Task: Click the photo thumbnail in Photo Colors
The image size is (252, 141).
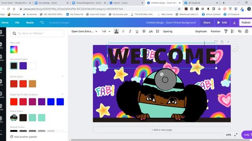Action: point(14,117)
